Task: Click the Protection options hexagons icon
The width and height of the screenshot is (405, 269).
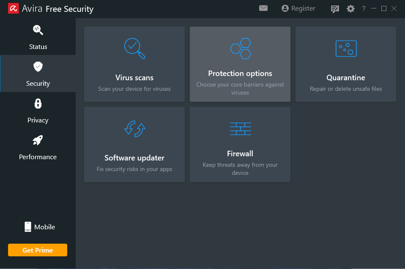Action: point(240,48)
